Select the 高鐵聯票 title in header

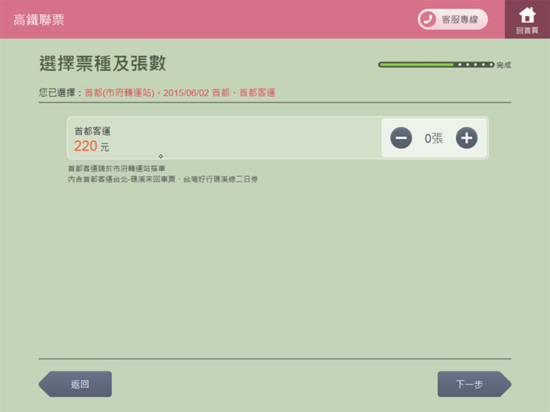tap(39, 20)
